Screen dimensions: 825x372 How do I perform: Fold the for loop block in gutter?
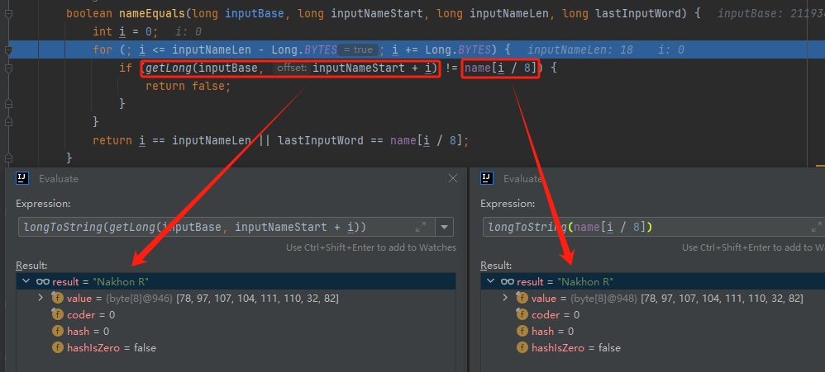7,50
